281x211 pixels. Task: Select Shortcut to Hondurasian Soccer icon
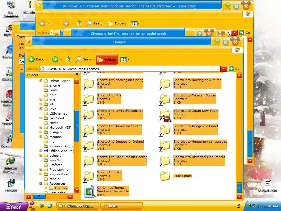point(89,161)
